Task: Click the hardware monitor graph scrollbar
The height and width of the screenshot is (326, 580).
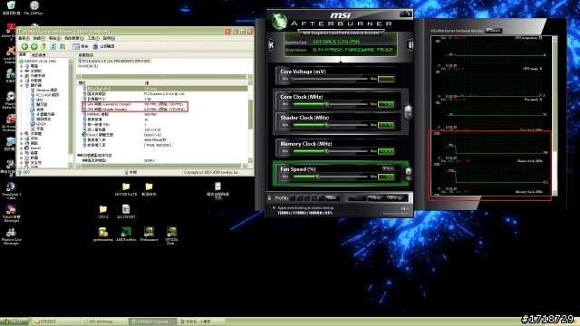Action: click(x=555, y=116)
